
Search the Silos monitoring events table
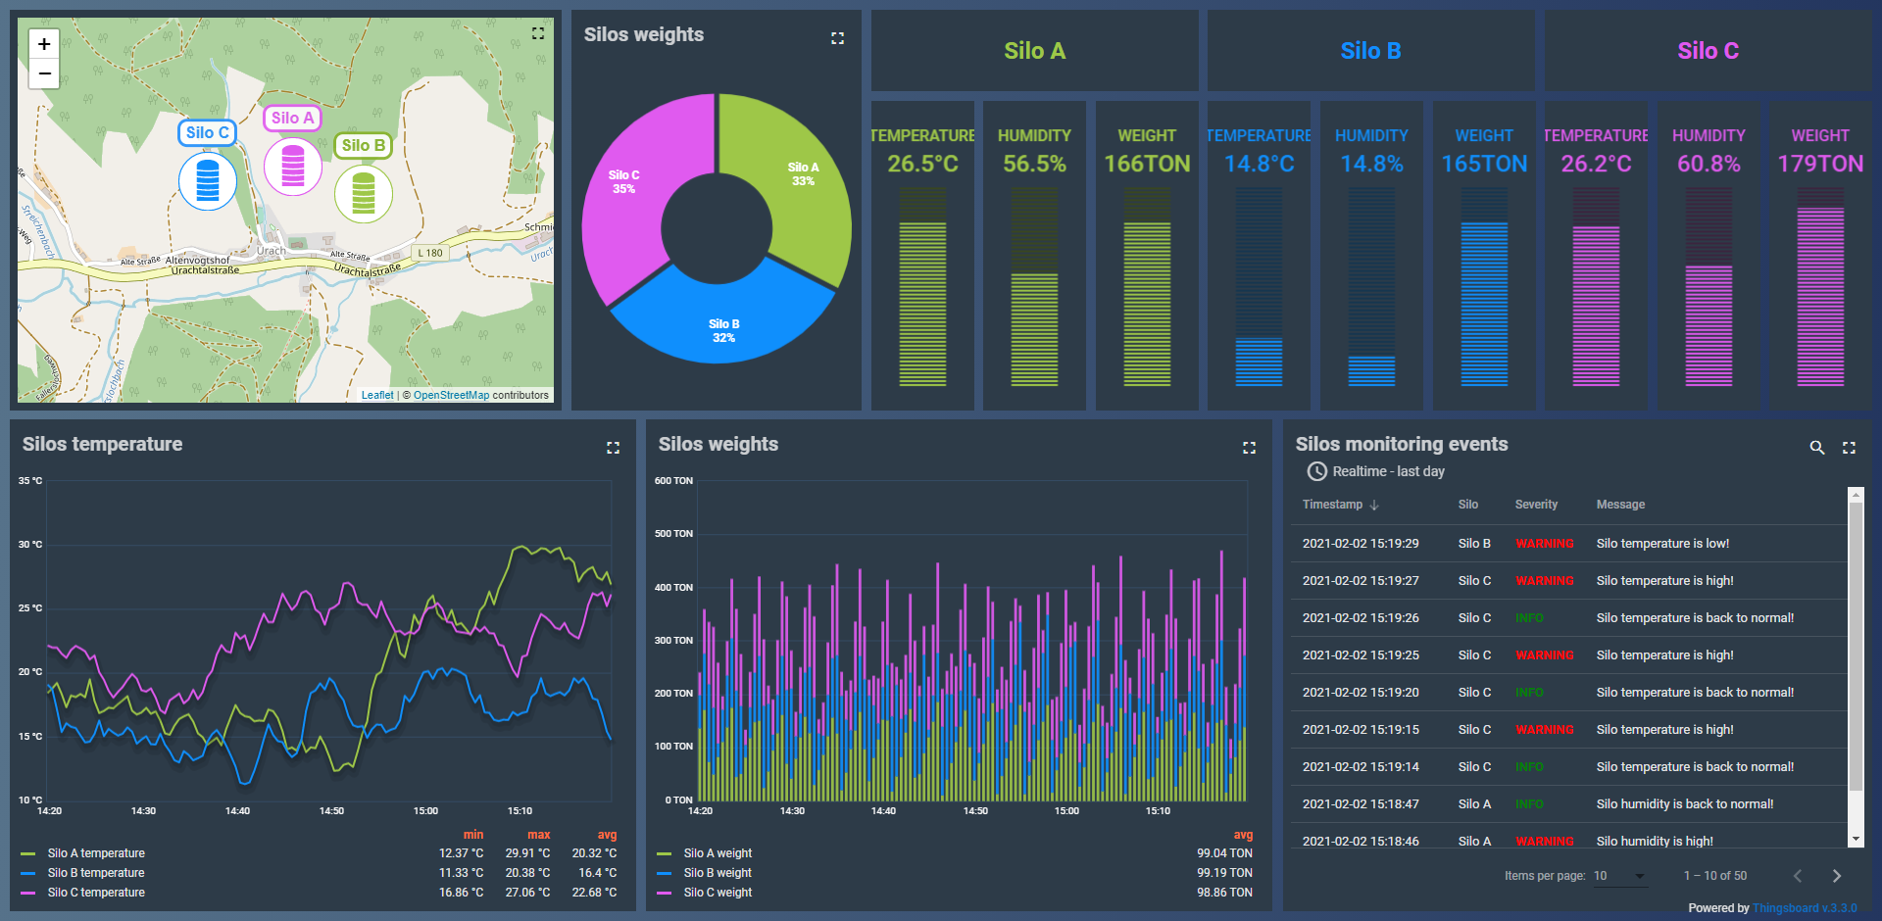point(1816,448)
